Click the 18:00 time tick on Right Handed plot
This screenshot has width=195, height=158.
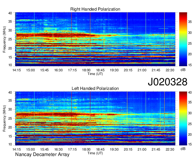[x=86, y=70]
